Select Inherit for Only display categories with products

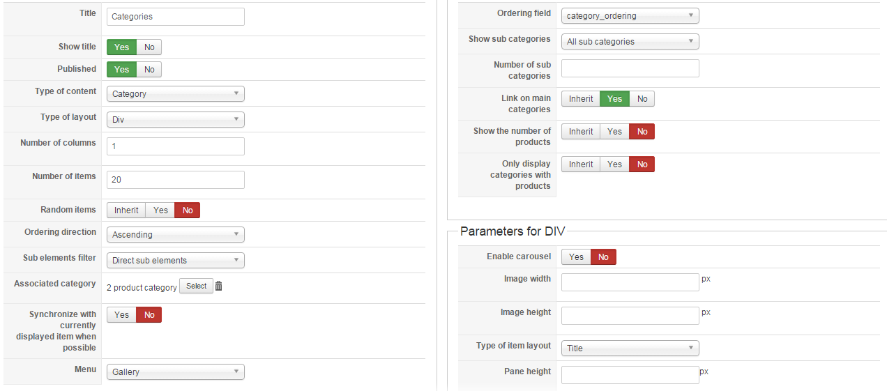point(581,164)
